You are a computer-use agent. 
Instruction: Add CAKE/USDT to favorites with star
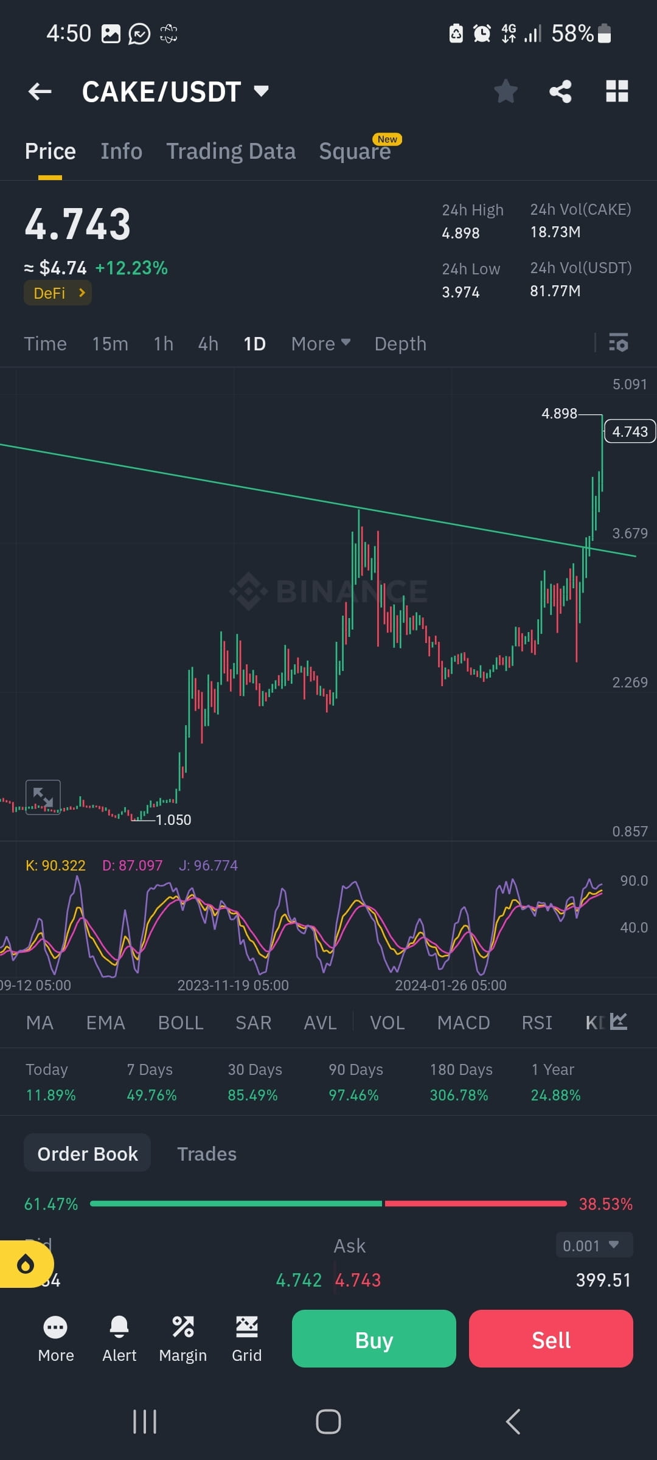(x=506, y=92)
